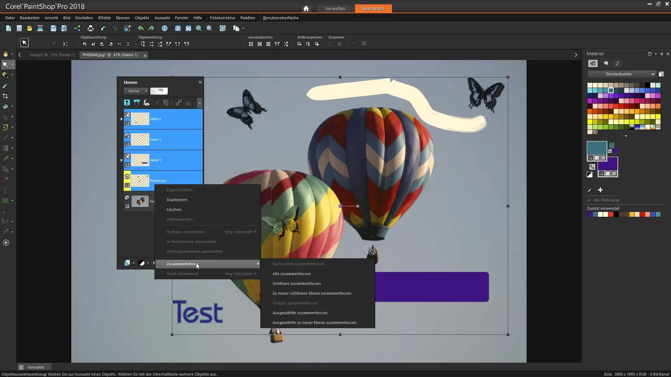Image resolution: width=671 pixels, height=377 pixels.
Task: Open the Ebenen menu in menu bar
Action: [x=123, y=18]
